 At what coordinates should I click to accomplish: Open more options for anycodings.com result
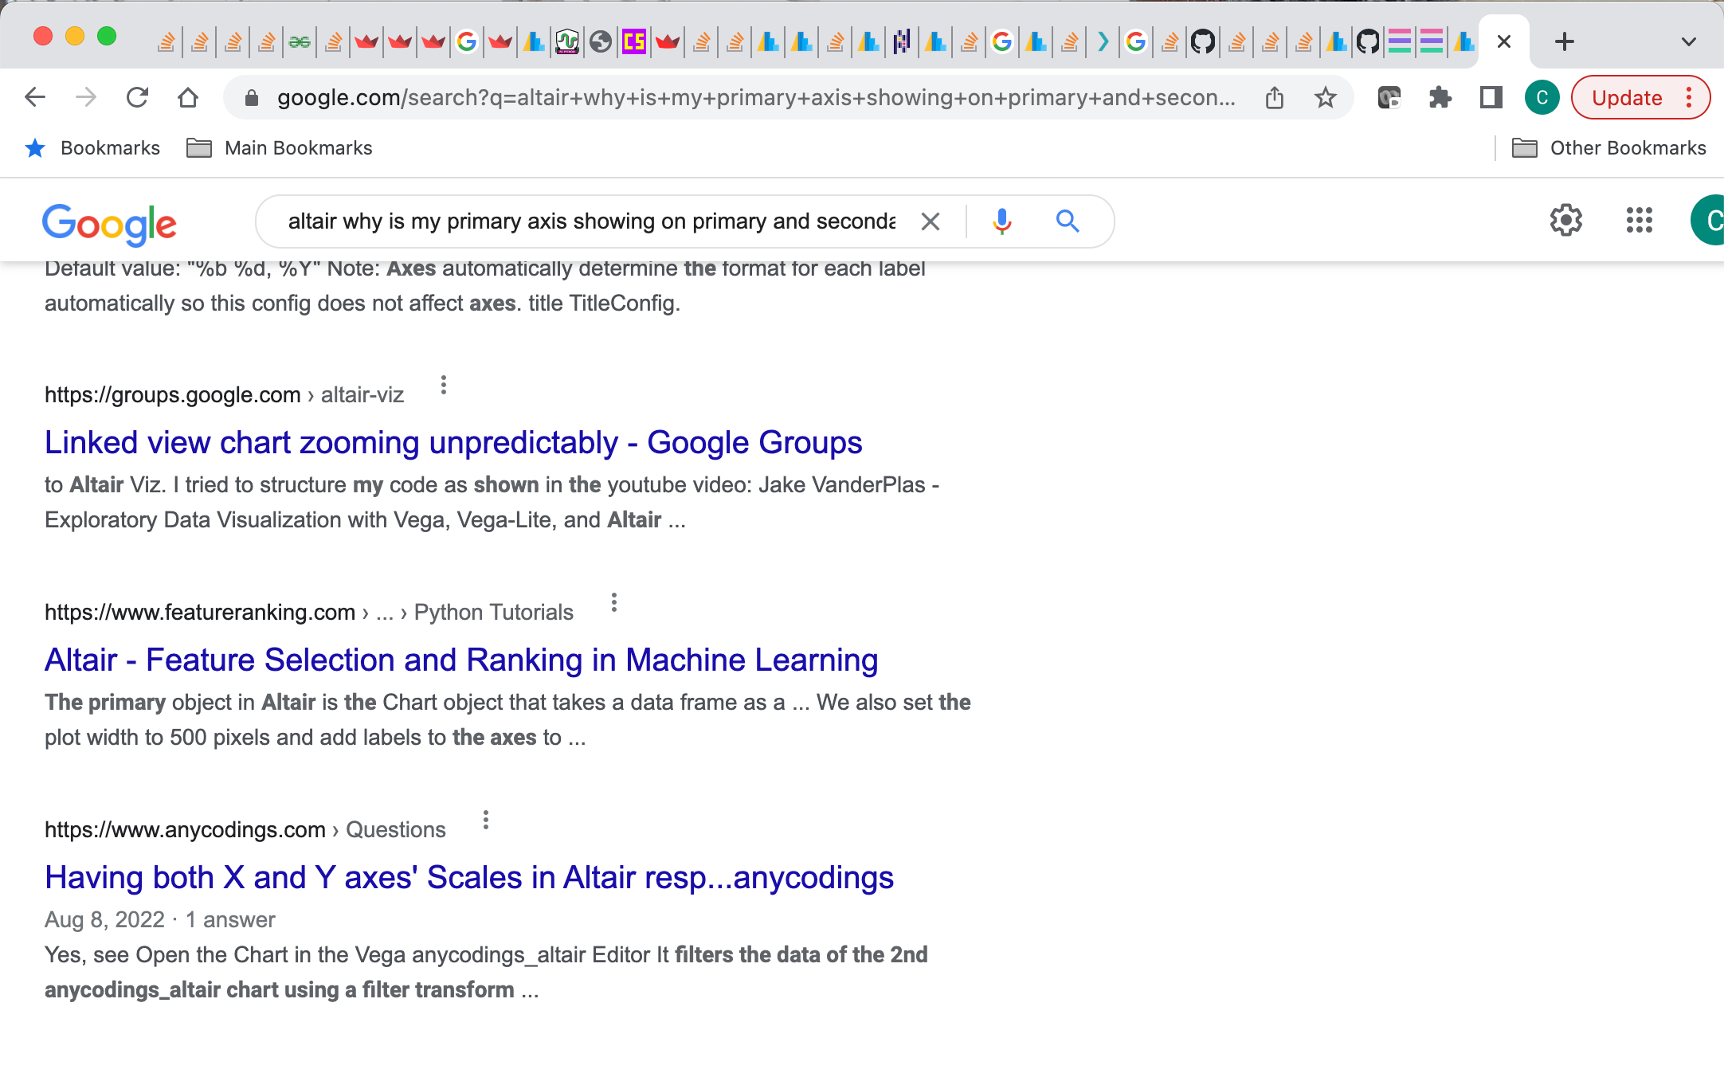tap(486, 821)
